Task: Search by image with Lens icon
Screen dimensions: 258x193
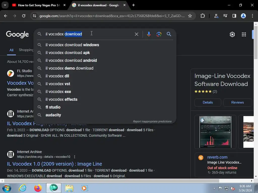Action: pyautogui.click(x=159, y=34)
